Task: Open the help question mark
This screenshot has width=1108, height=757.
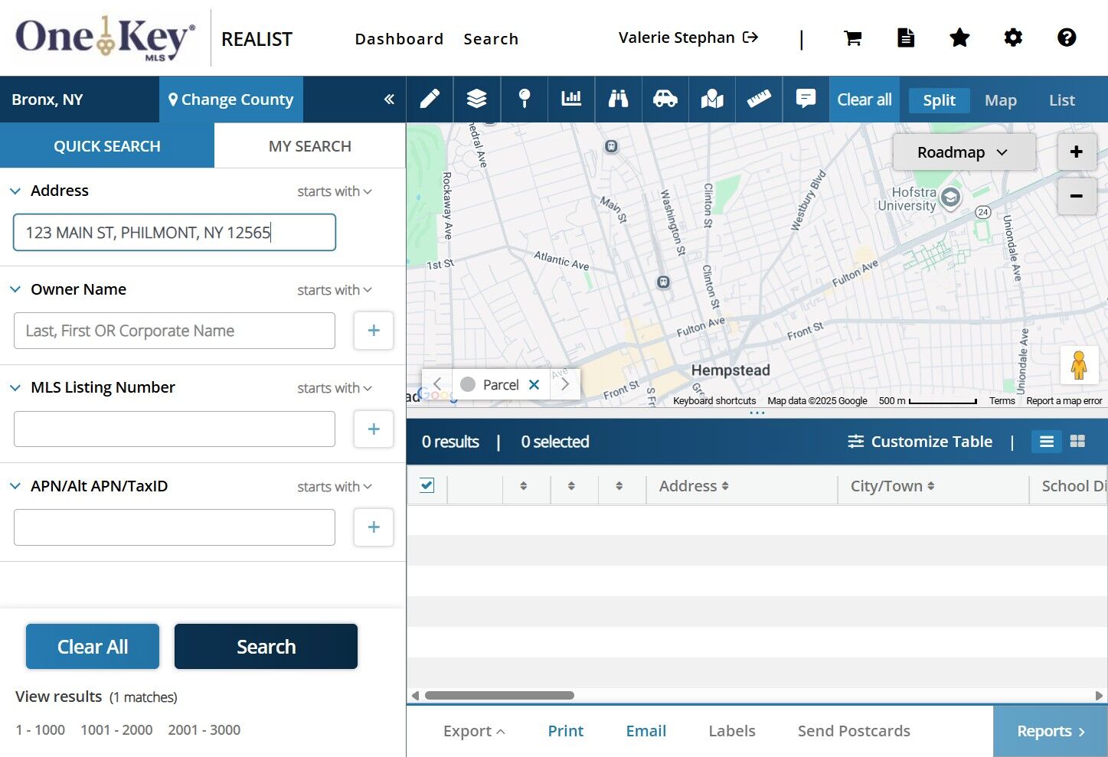Action: pyautogui.click(x=1067, y=38)
